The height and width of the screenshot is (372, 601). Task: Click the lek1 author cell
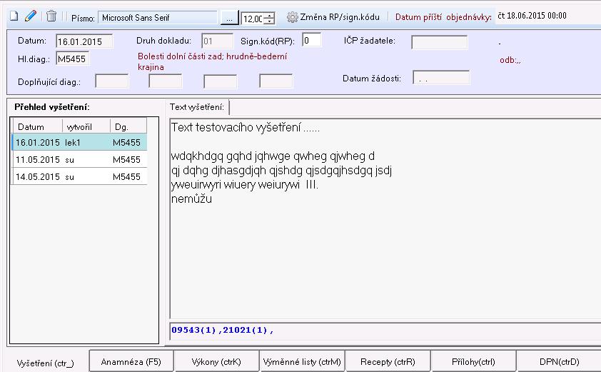coord(73,143)
